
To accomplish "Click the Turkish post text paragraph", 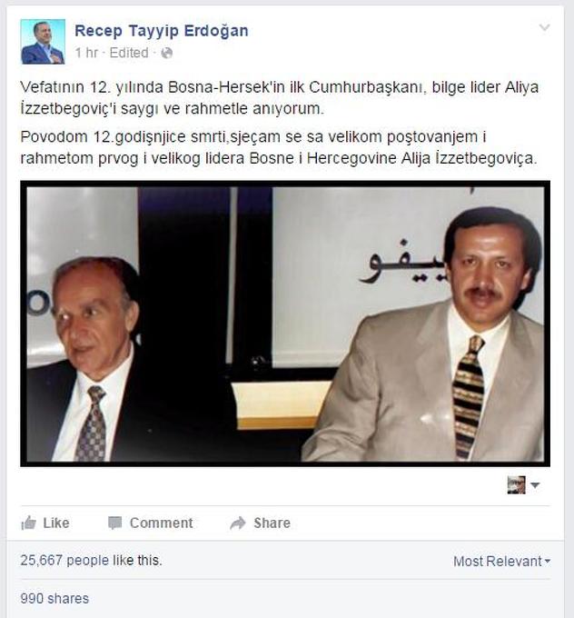I will pyautogui.click(x=280, y=98).
